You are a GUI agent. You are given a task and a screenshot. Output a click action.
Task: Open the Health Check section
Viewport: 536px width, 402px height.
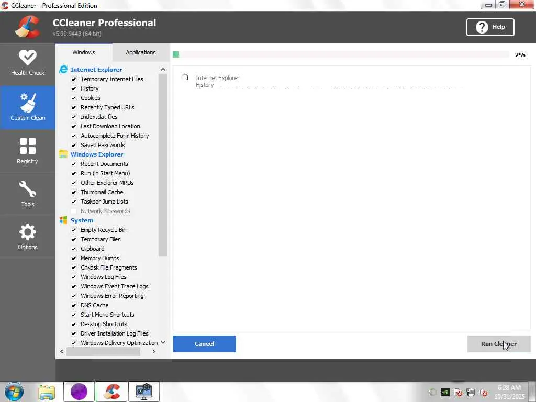tap(27, 63)
